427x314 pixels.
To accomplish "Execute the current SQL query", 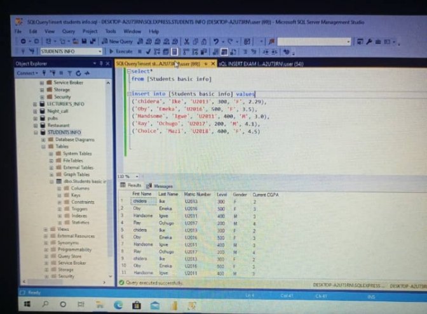I will 121,51.
